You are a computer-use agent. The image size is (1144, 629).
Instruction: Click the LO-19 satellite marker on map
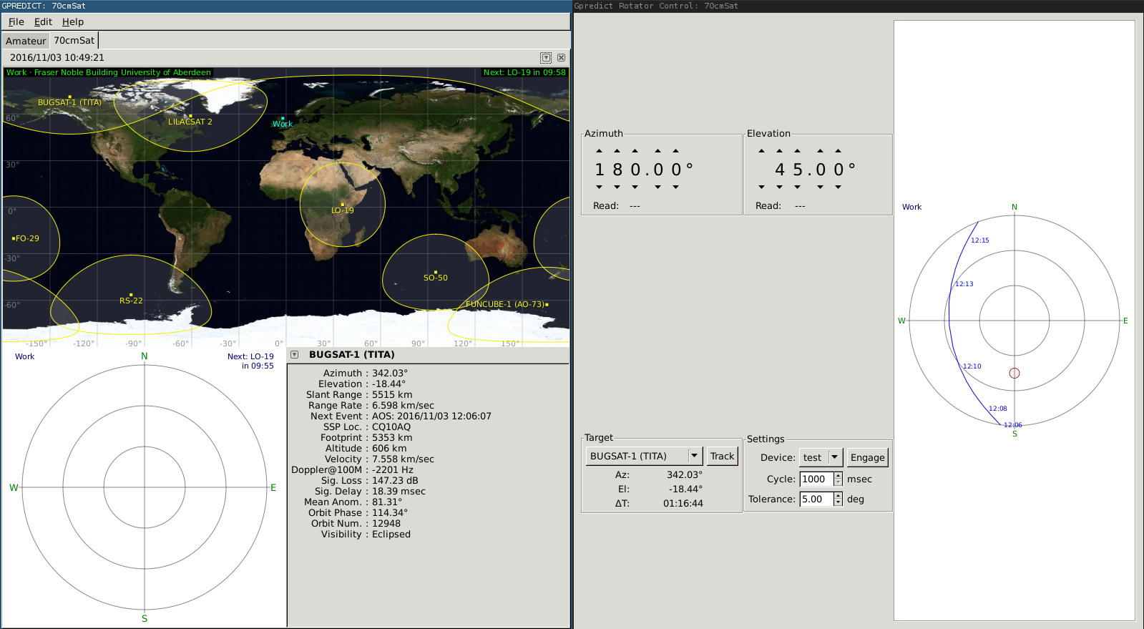point(343,205)
